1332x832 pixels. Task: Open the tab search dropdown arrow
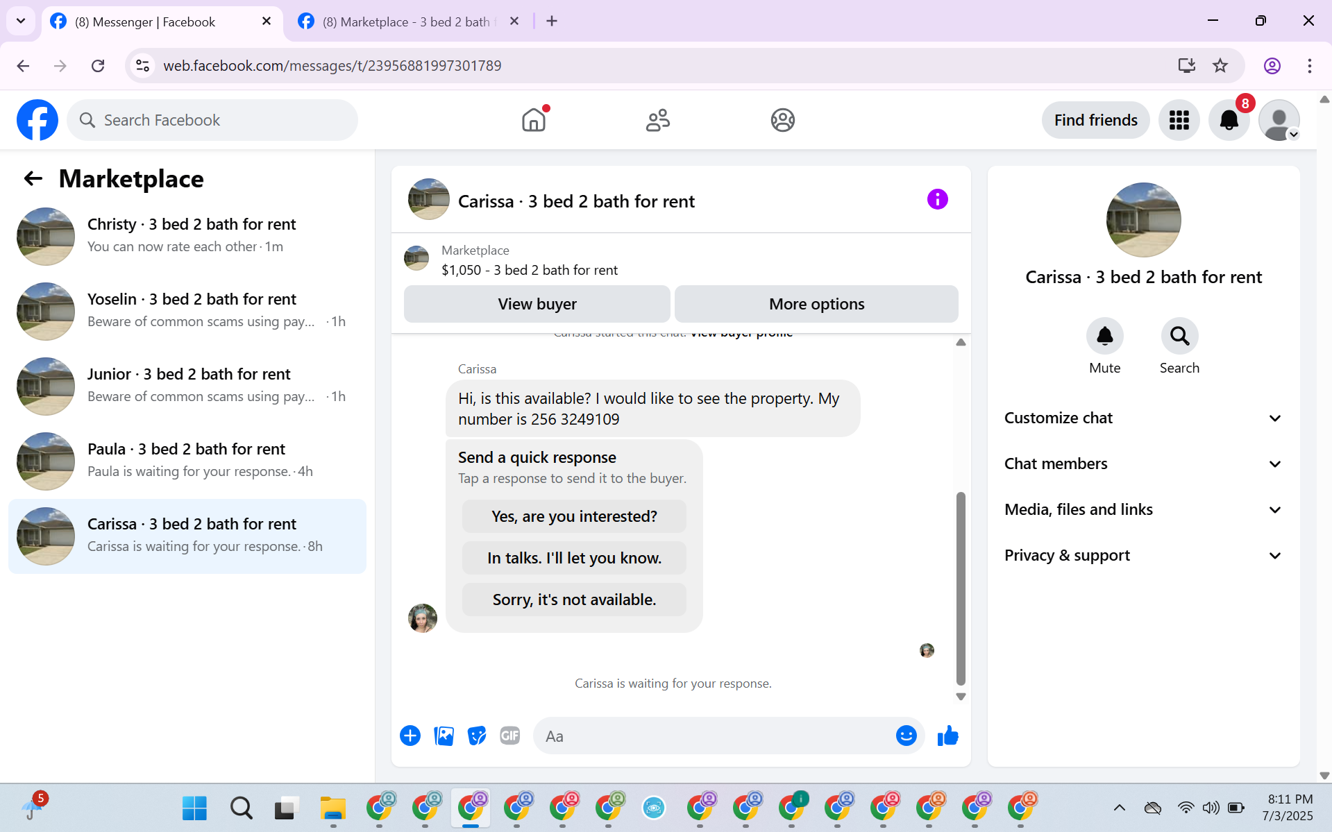(21, 21)
